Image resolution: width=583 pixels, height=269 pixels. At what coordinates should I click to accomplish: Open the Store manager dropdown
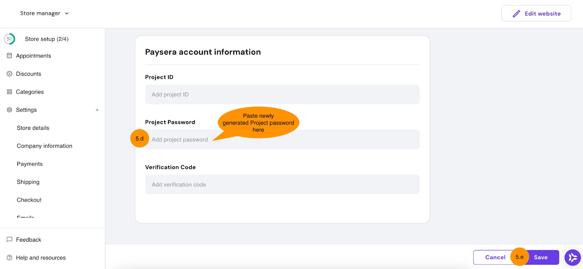coord(44,13)
